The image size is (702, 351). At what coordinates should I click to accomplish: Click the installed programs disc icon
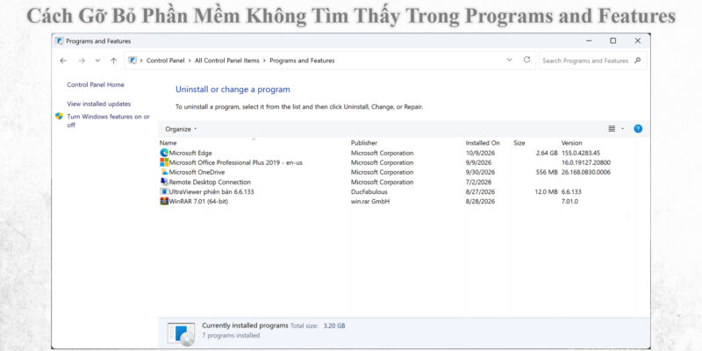tap(181, 334)
